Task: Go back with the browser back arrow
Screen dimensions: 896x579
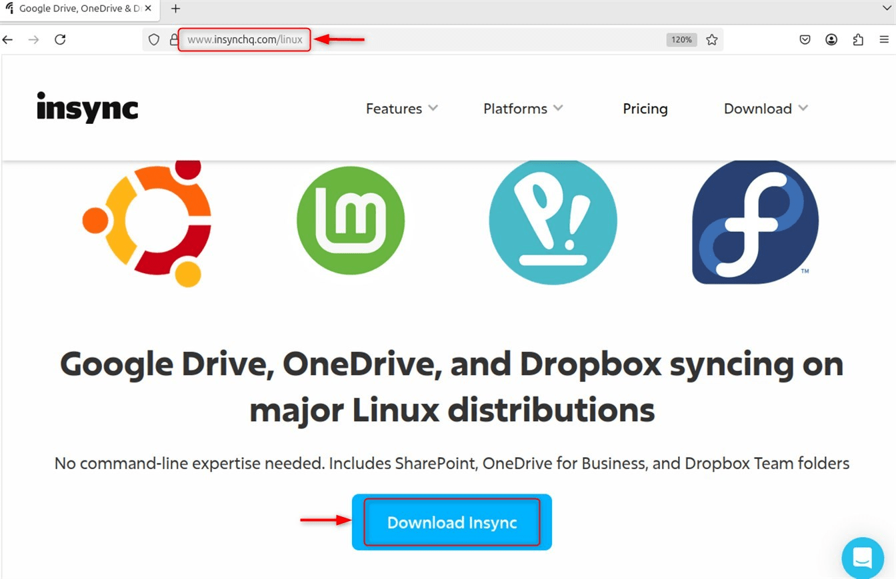Action: [x=7, y=40]
